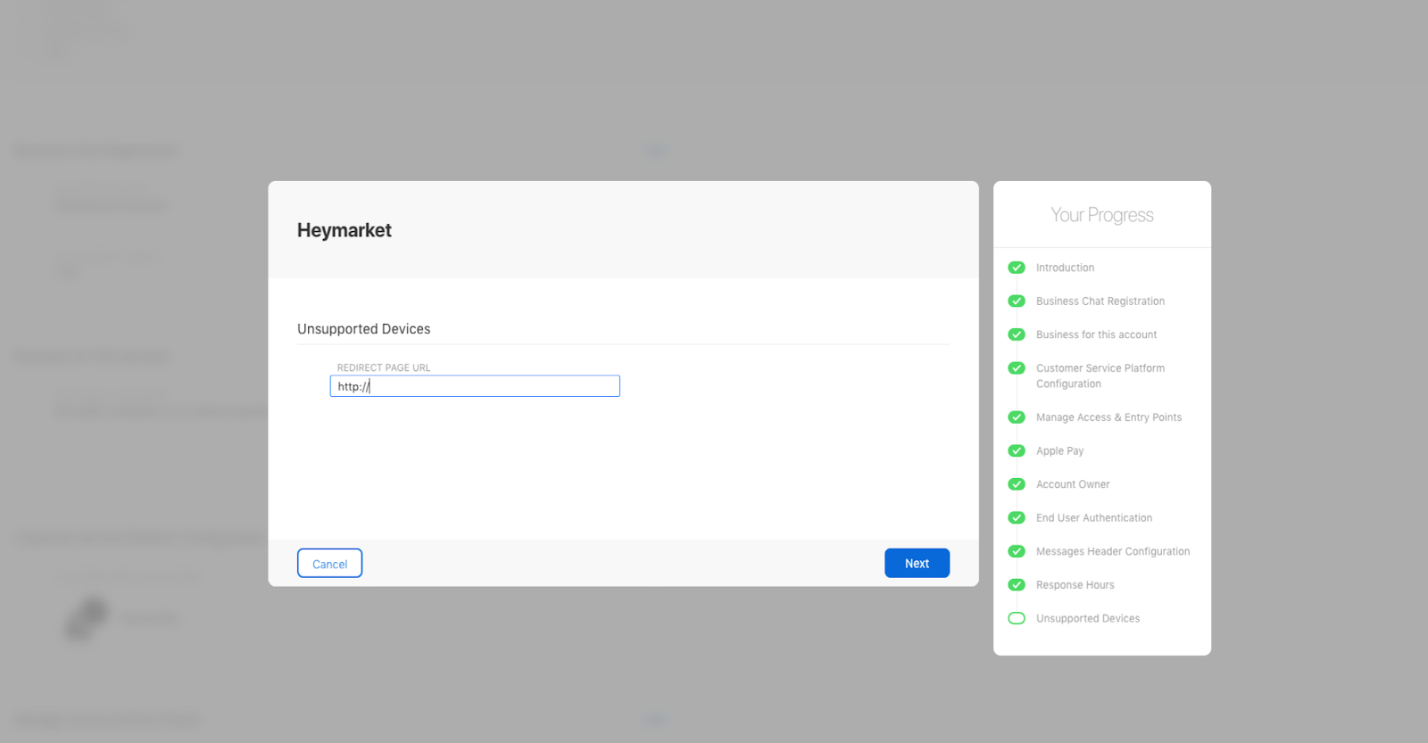The image size is (1428, 743).
Task: Click the Your Progress panel heading
Action: 1102,215
